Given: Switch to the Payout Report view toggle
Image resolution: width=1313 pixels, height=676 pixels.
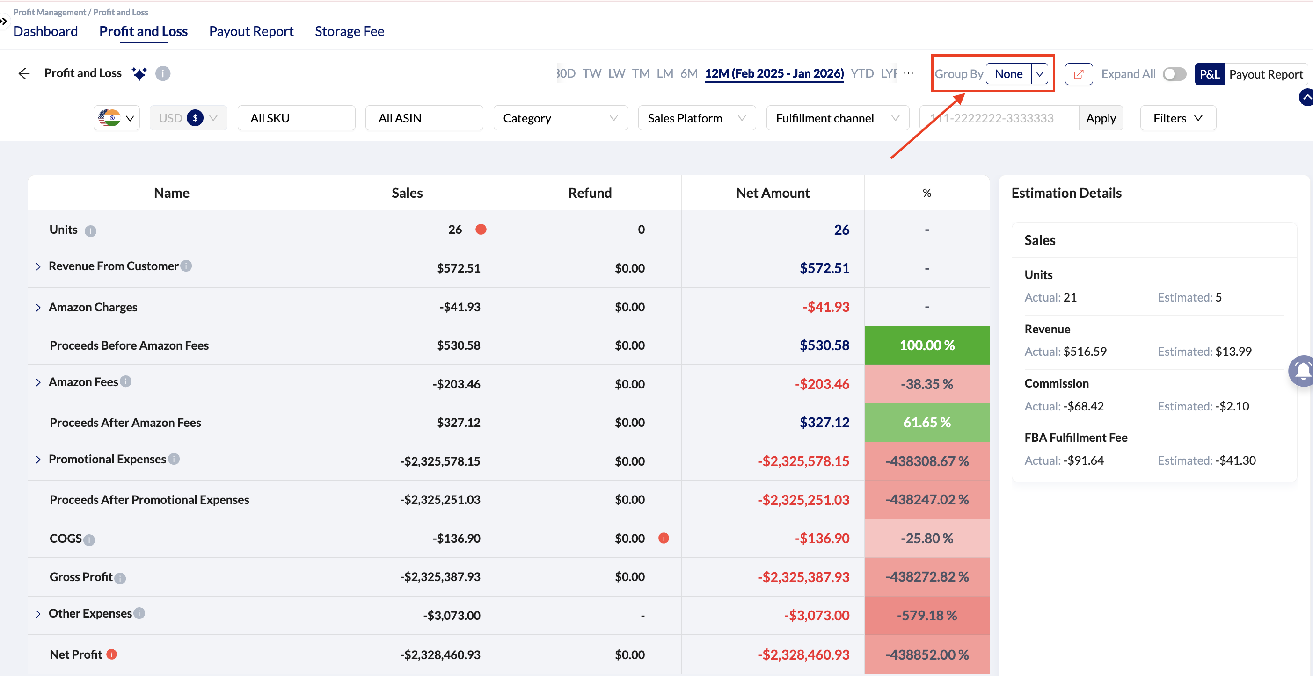Looking at the screenshot, I should pos(1266,74).
